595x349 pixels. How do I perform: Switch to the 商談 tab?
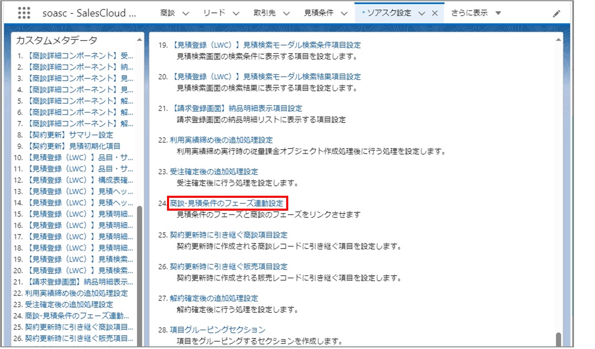point(168,13)
